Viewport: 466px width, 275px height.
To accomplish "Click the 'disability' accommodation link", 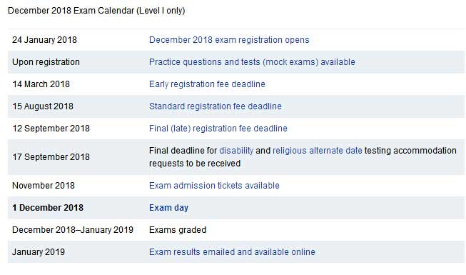I will (236, 151).
